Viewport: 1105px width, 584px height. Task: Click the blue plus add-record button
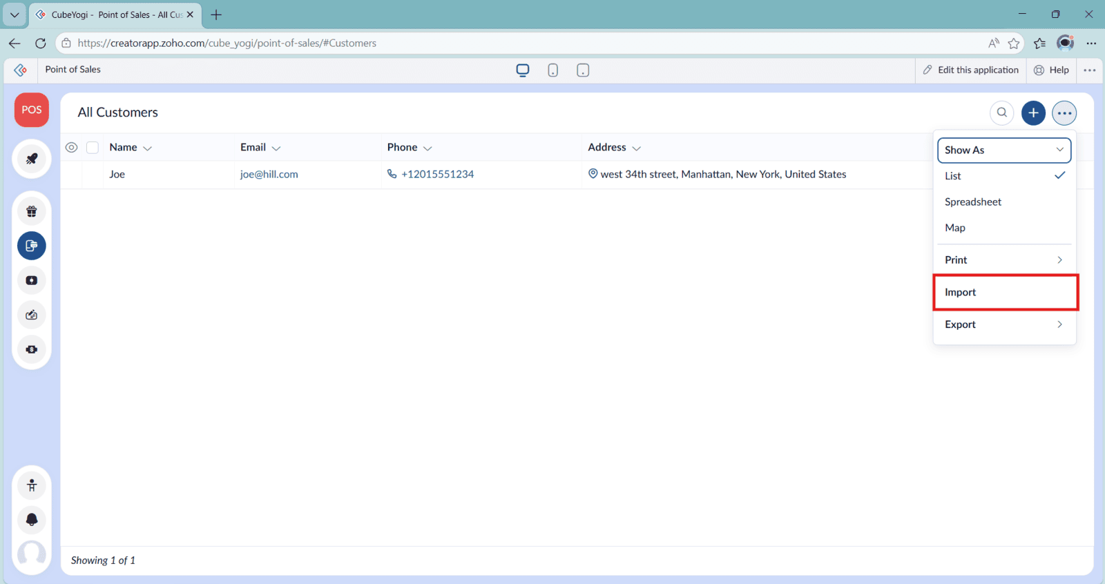pos(1033,113)
